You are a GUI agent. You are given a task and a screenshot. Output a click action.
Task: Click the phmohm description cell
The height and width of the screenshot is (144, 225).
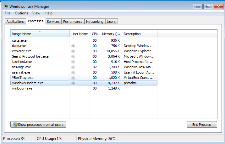pyautogui.click(x=130, y=83)
